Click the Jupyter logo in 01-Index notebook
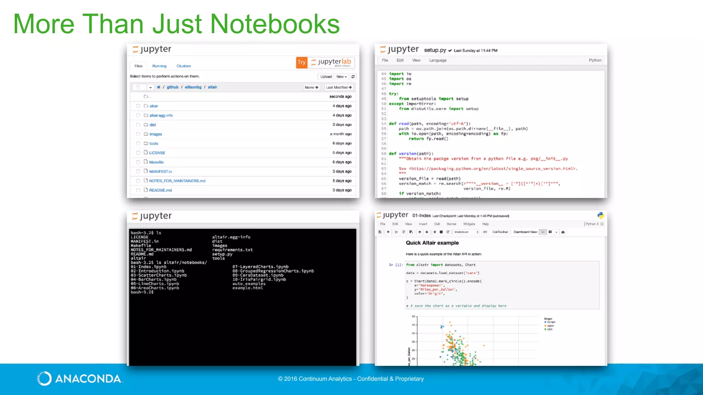 pos(392,215)
